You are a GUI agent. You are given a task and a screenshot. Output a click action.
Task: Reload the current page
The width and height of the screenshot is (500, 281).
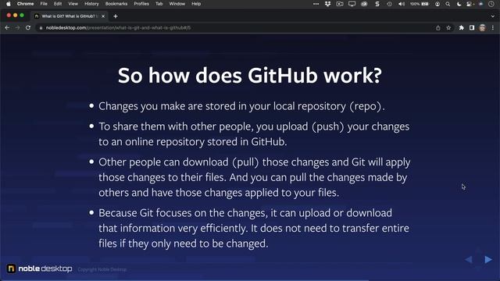pyautogui.click(x=28, y=28)
